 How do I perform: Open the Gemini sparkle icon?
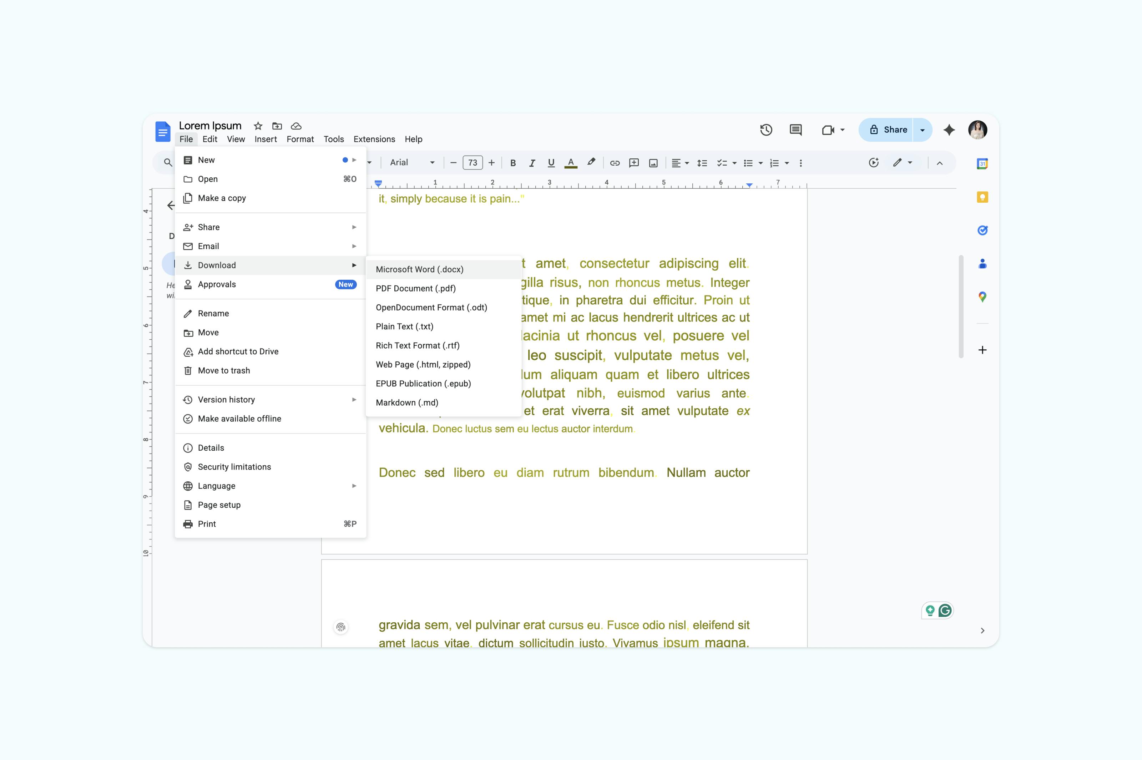click(x=949, y=130)
